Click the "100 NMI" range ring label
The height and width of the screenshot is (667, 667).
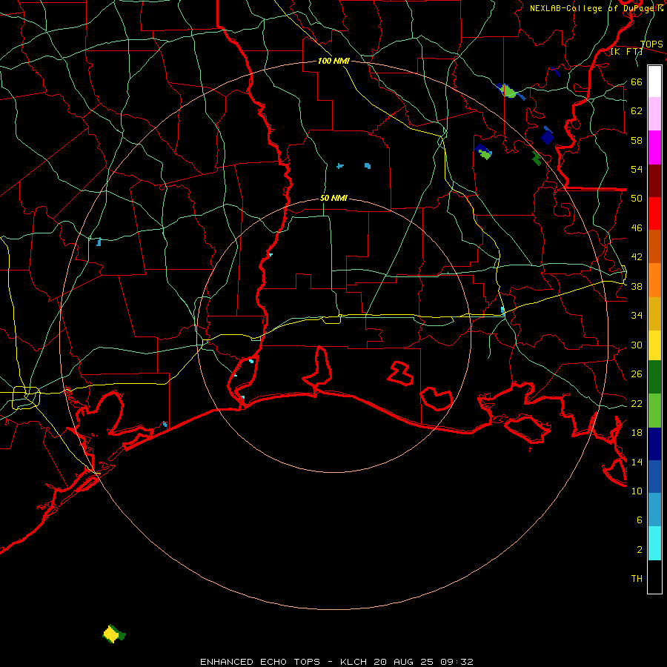(x=333, y=61)
